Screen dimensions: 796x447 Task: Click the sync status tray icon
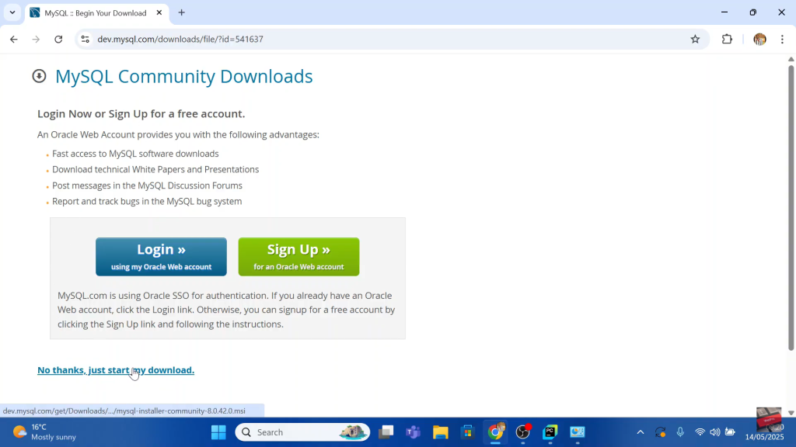pyautogui.click(x=660, y=432)
